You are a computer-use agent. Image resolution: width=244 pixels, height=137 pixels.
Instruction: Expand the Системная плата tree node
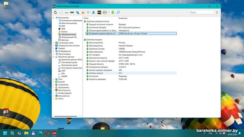point(53,43)
